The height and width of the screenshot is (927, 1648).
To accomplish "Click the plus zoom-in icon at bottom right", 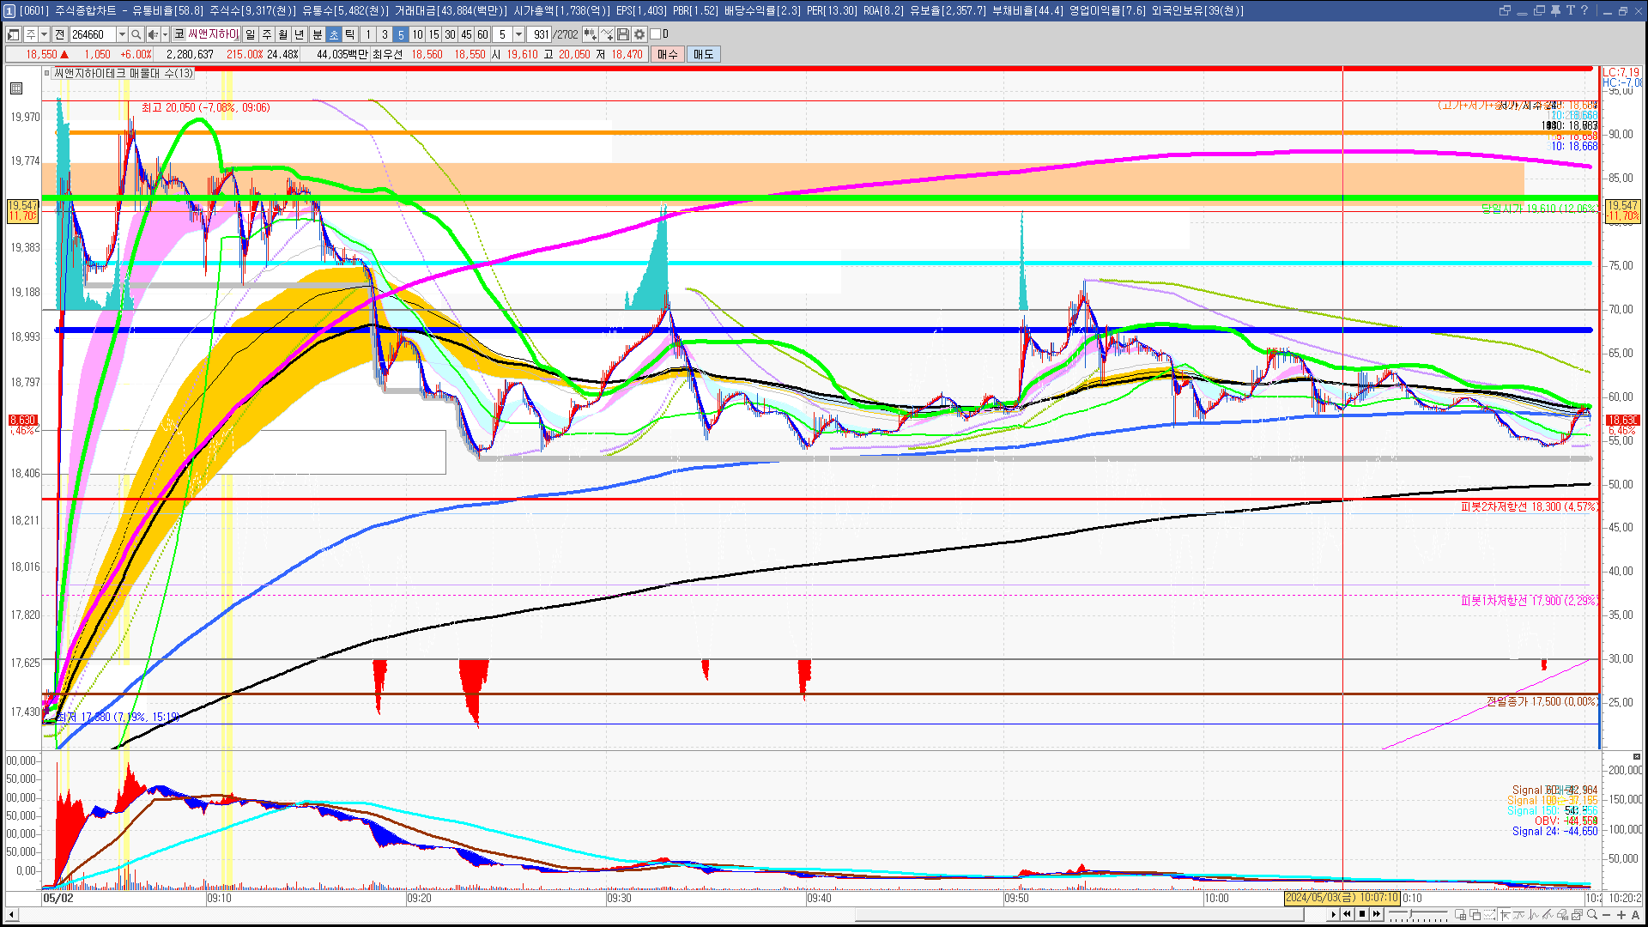I will point(1621,915).
